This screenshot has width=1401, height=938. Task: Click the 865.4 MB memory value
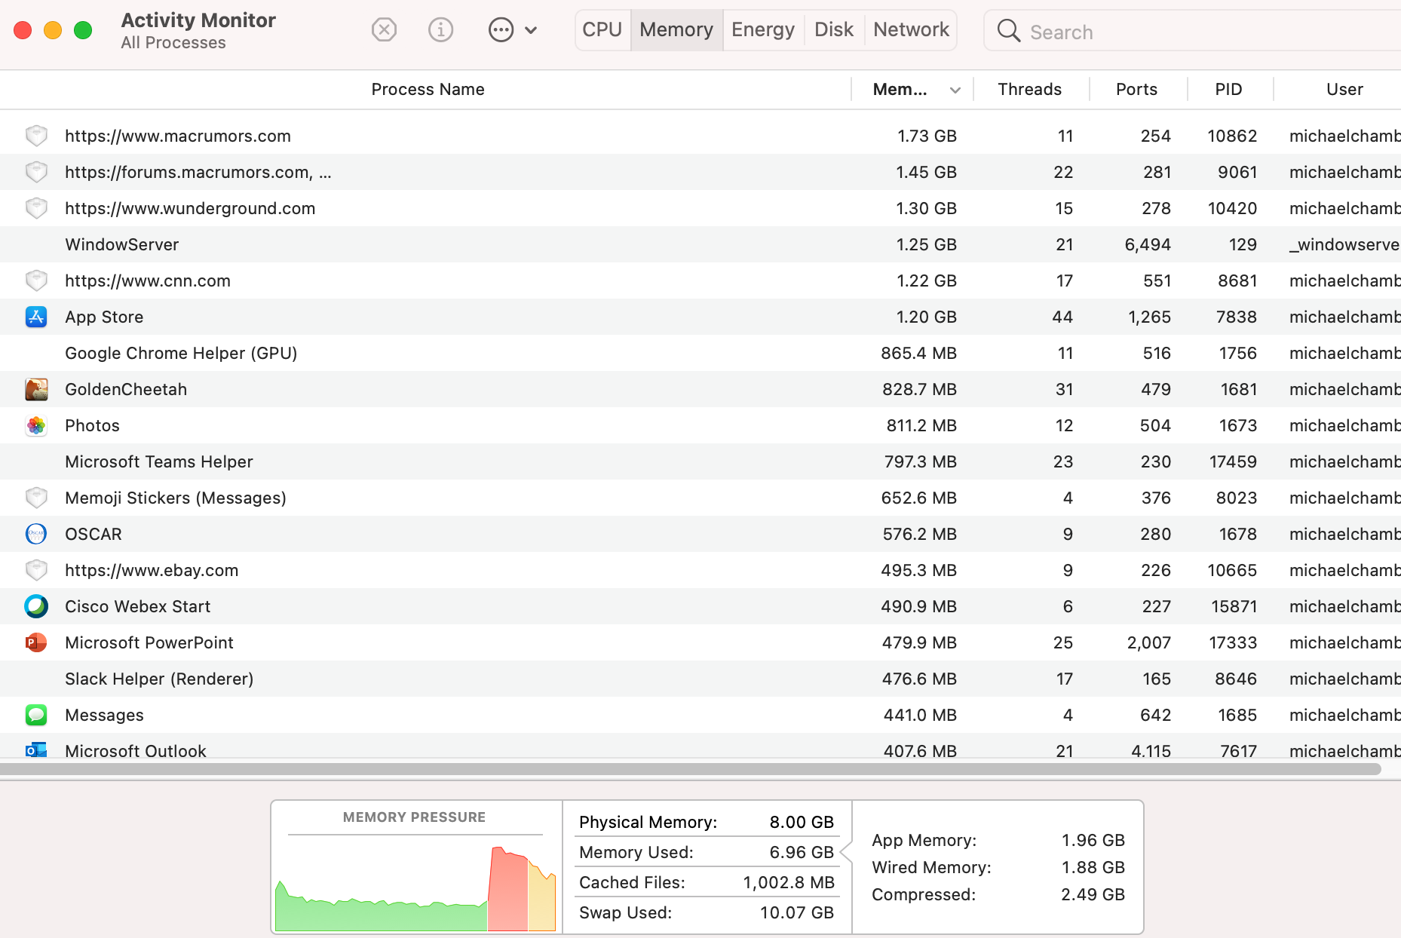[x=918, y=353]
